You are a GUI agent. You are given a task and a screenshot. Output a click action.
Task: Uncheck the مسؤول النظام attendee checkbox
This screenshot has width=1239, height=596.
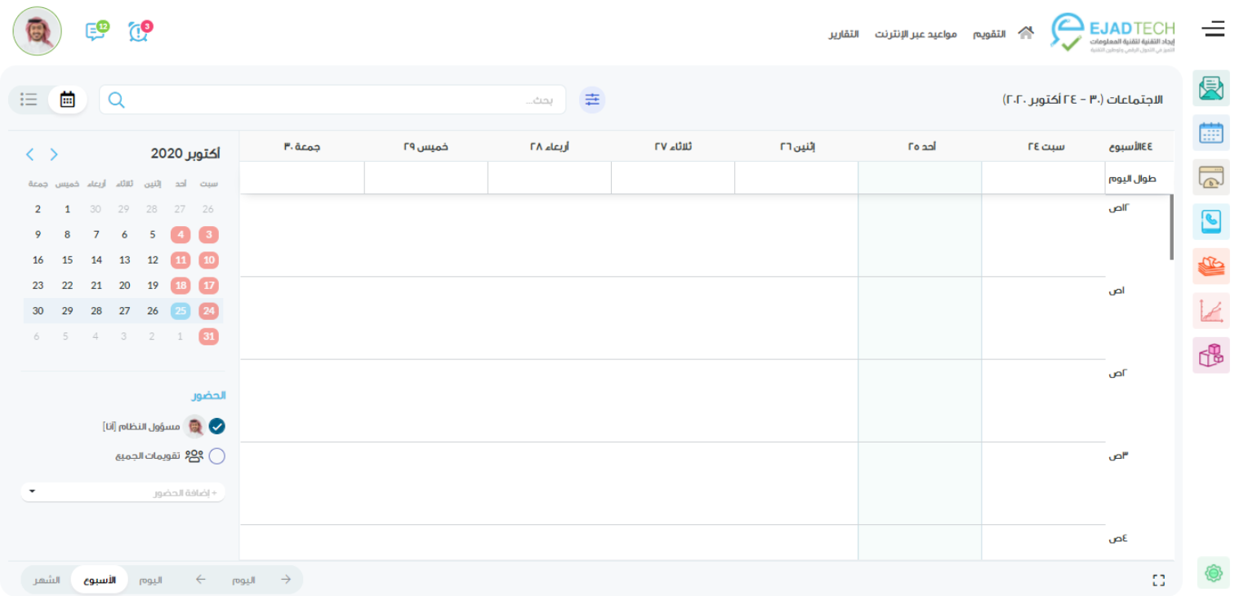(x=216, y=426)
